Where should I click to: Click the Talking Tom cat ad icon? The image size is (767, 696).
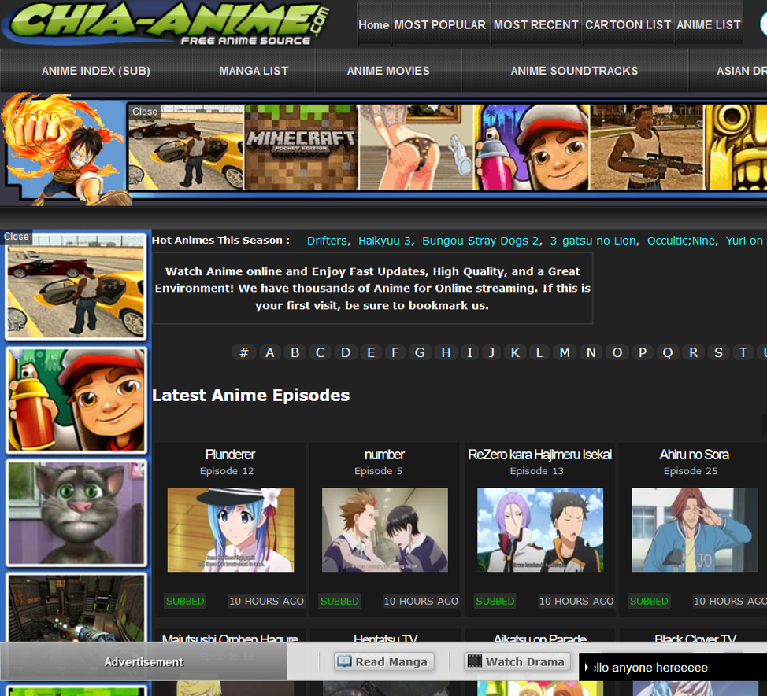coord(76,513)
